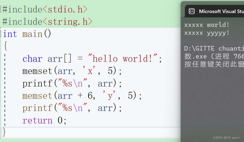Viewport: 244px width, 142px height.
Task: Click the return 0; statement
Action: (x=44, y=121)
